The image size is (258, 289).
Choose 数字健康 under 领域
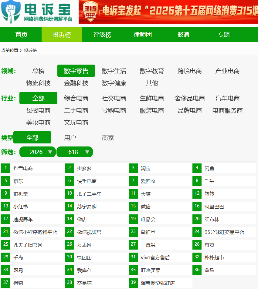point(114,83)
